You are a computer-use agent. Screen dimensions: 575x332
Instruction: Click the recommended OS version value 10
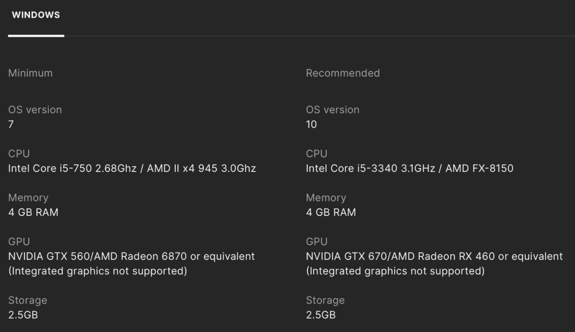(x=311, y=124)
